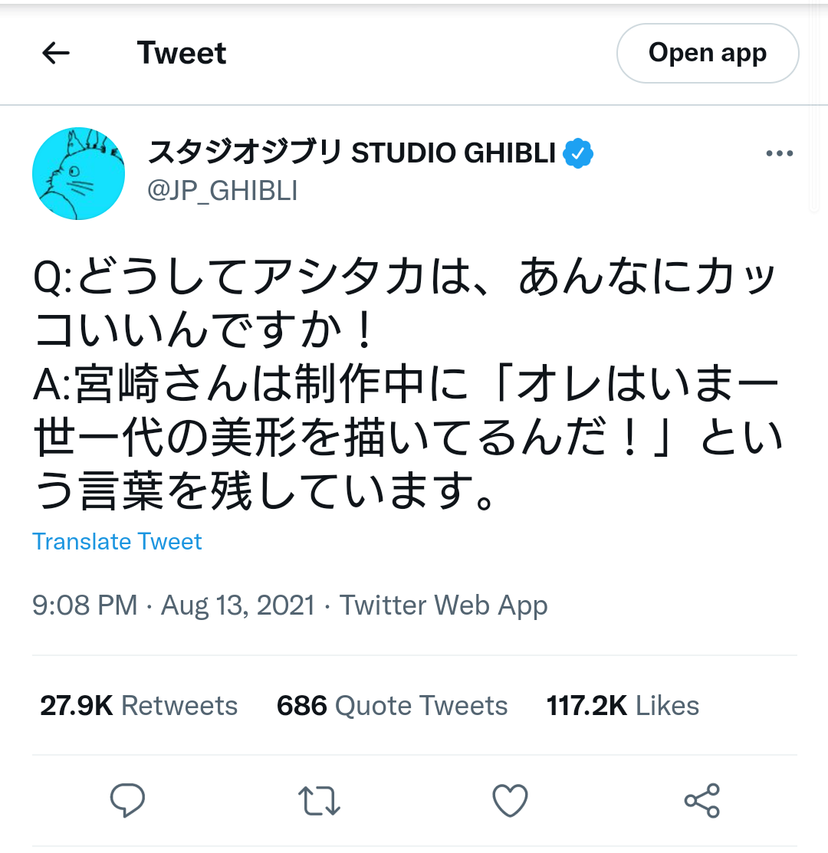Open the Studio Ghibli Totoro profile picture
Viewport: 828px width, 853px height.
[x=78, y=174]
